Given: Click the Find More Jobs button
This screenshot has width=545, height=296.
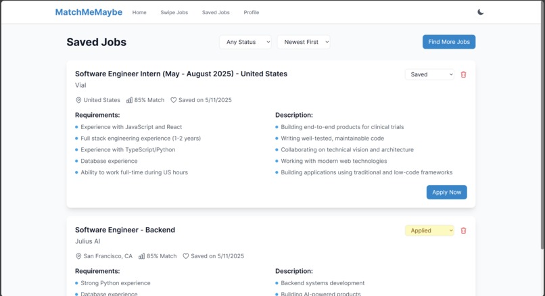Looking at the screenshot, I should pos(449,42).
